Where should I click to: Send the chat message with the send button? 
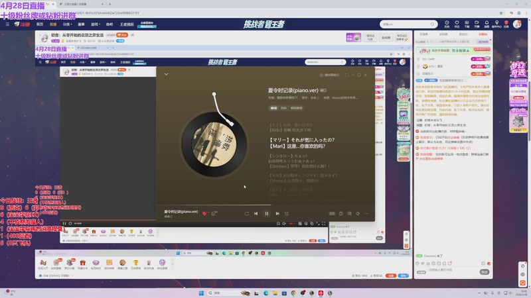click(x=485, y=272)
